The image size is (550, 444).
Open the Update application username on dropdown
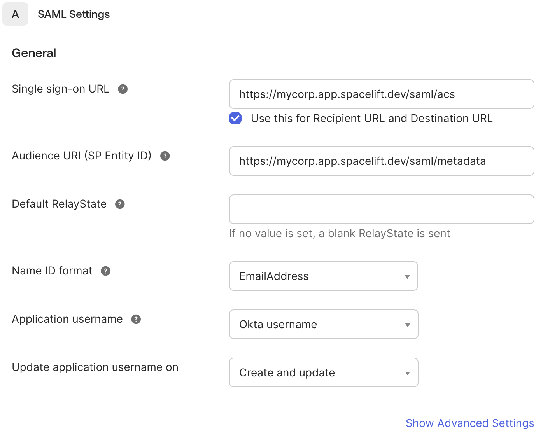pyautogui.click(x=323, y=372)
